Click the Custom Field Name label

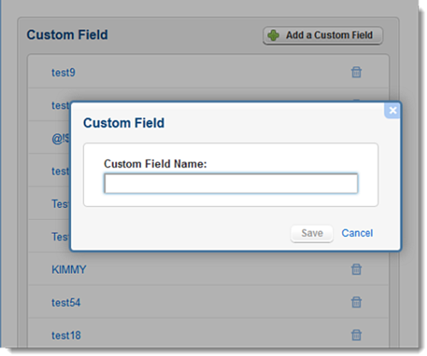tap(155, 163)
